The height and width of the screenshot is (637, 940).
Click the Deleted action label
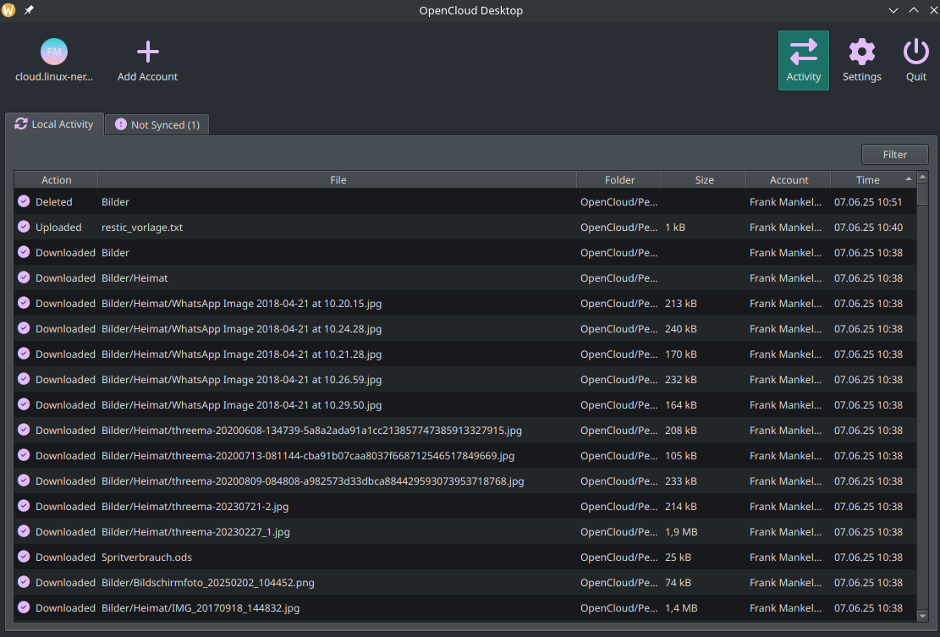pos(54,202)
